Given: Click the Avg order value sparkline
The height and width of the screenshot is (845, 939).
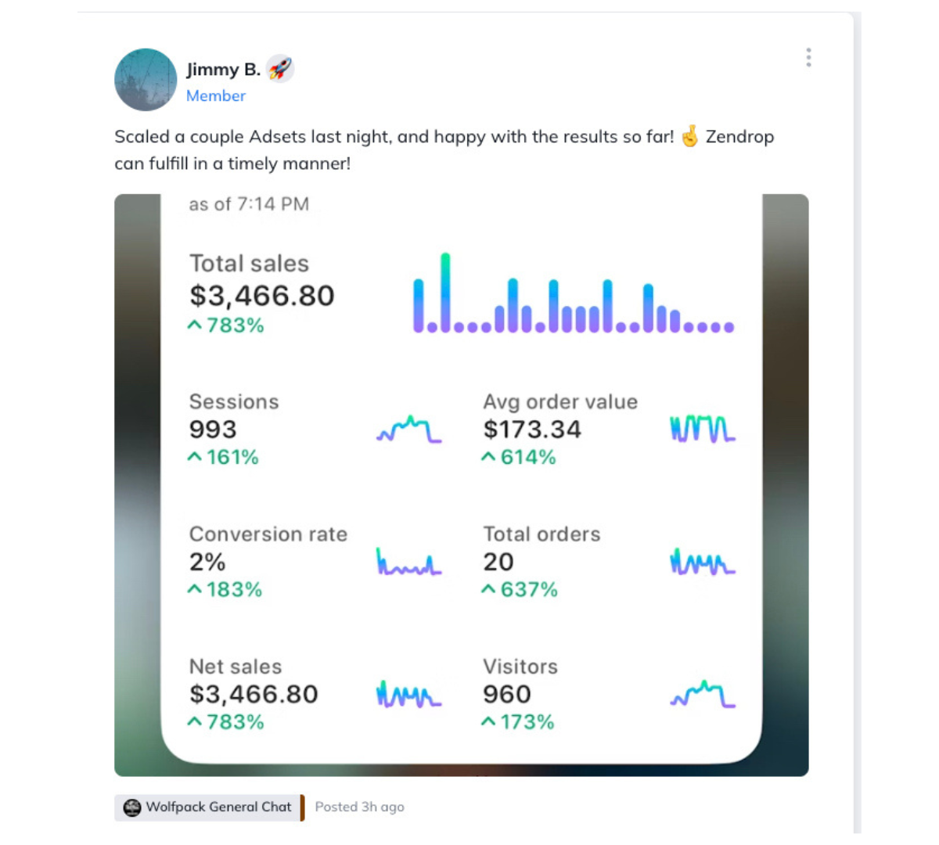Looking at the screenshot, I should (x=703, y=430).
